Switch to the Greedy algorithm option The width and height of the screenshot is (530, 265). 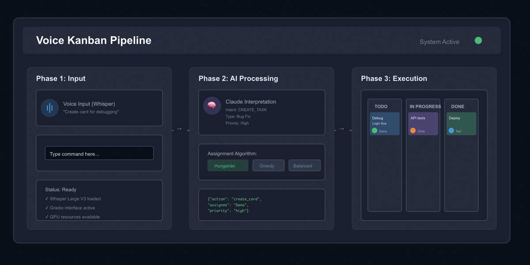click(268, 165)
